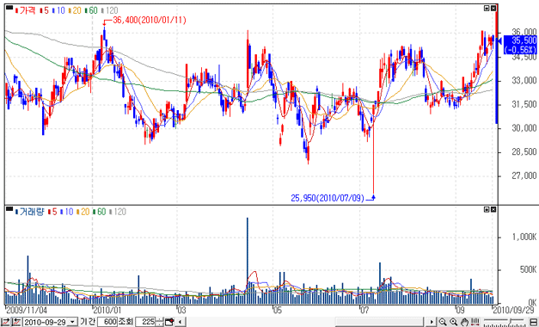Click the 기간 period field showing 600
The width and height of the screenshot is (539, 327).
click(x=107, y=322)
